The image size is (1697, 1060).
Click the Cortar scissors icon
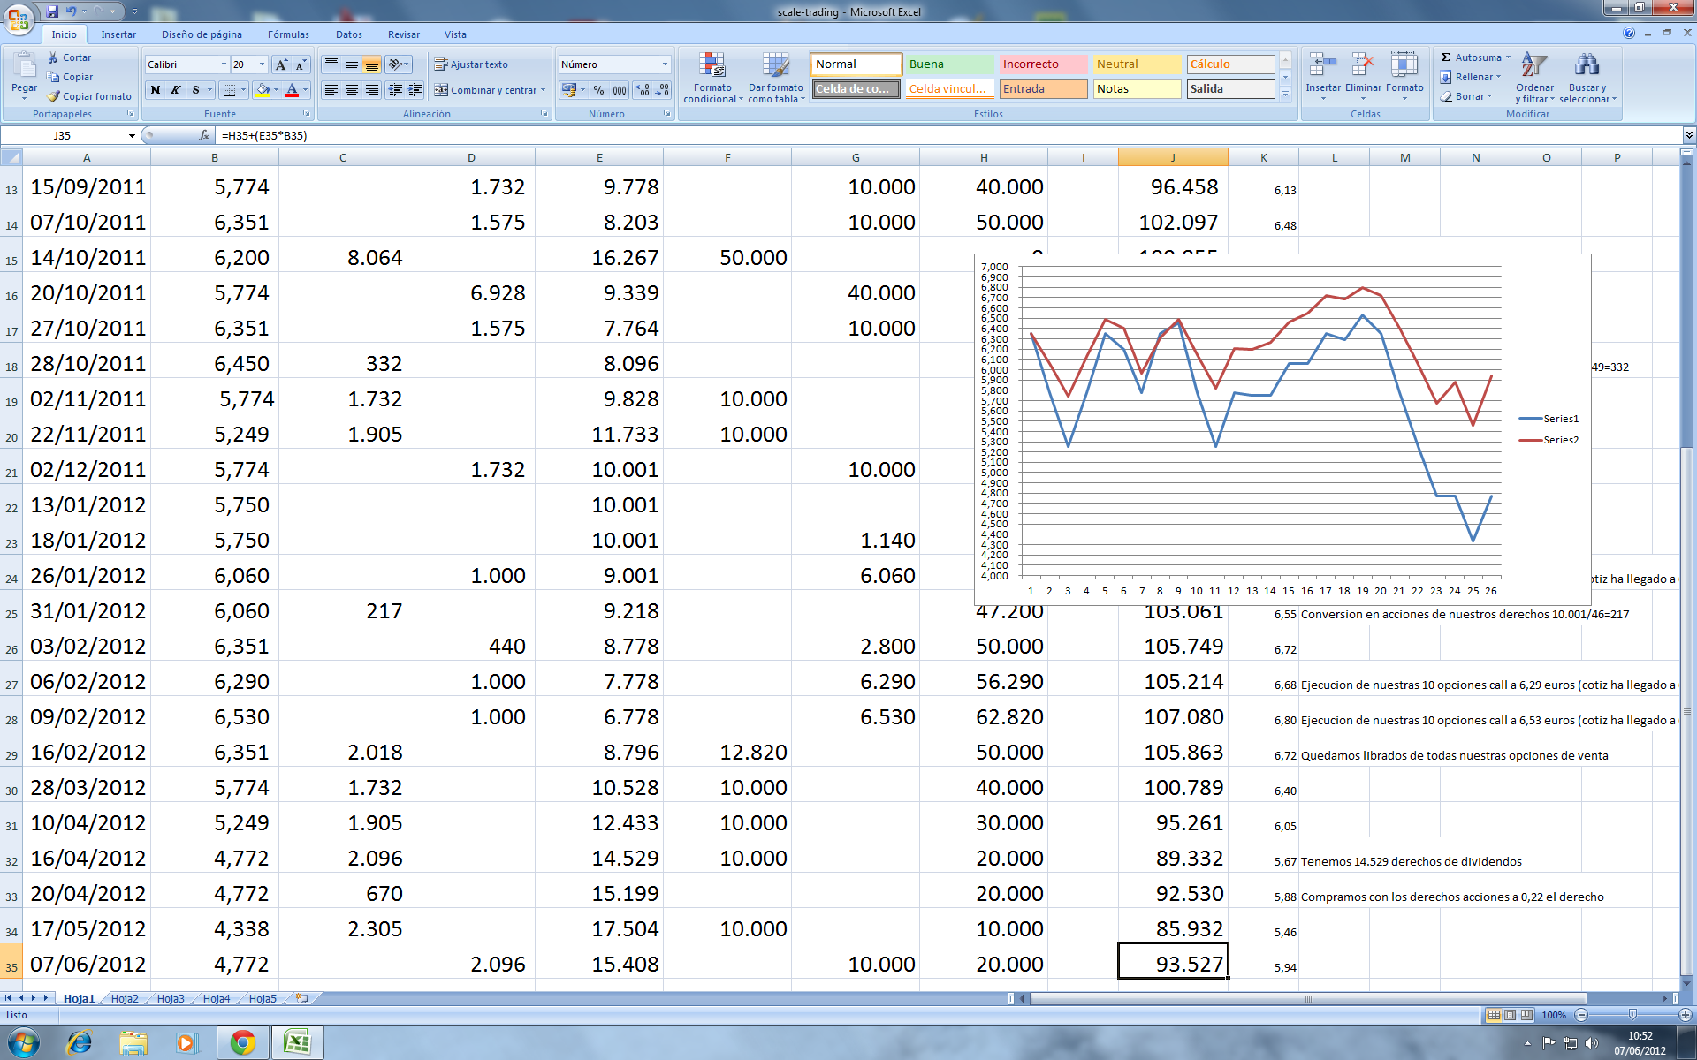point(54,57)
